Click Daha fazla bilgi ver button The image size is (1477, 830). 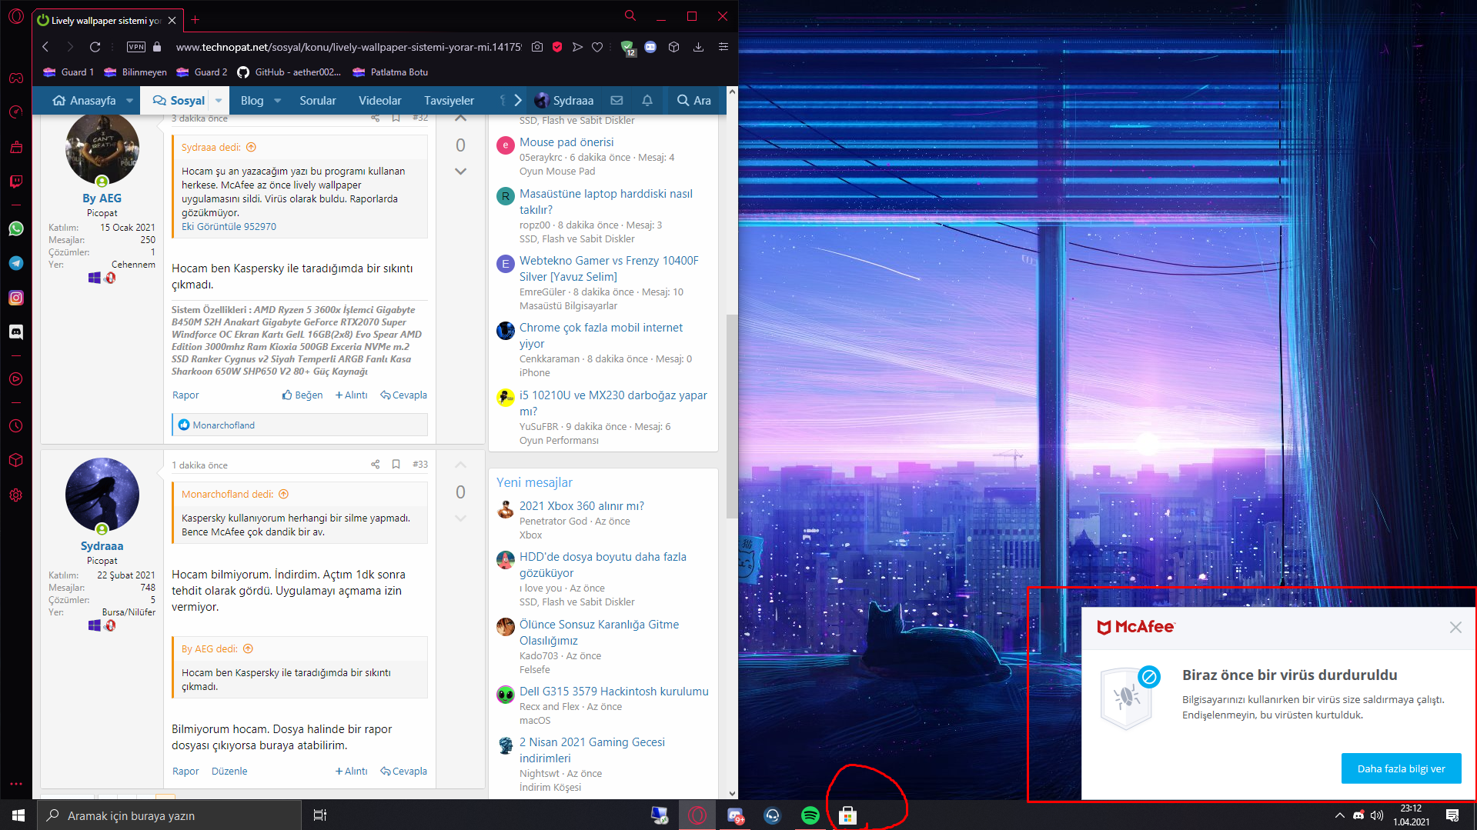click(1401, 768)
